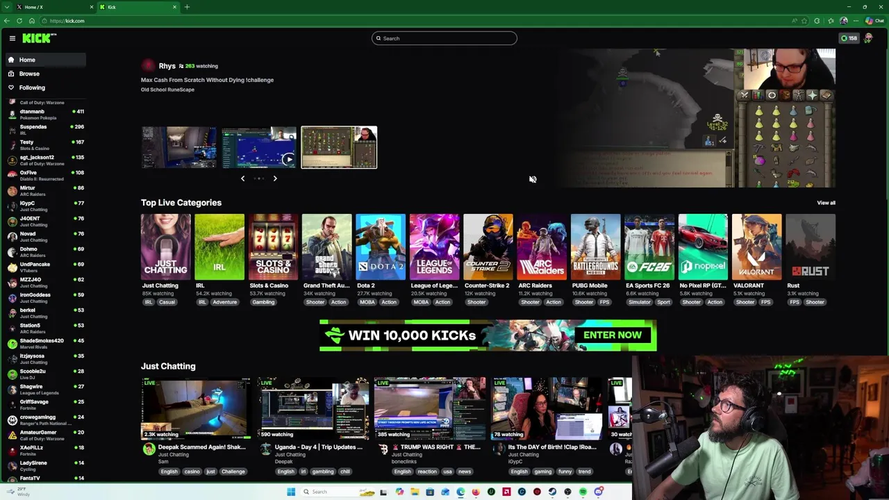Screen dimensions: 889x500
Task: Open ShadeSmokes420 channel in sidebar
Action: [x=45, y=343]
